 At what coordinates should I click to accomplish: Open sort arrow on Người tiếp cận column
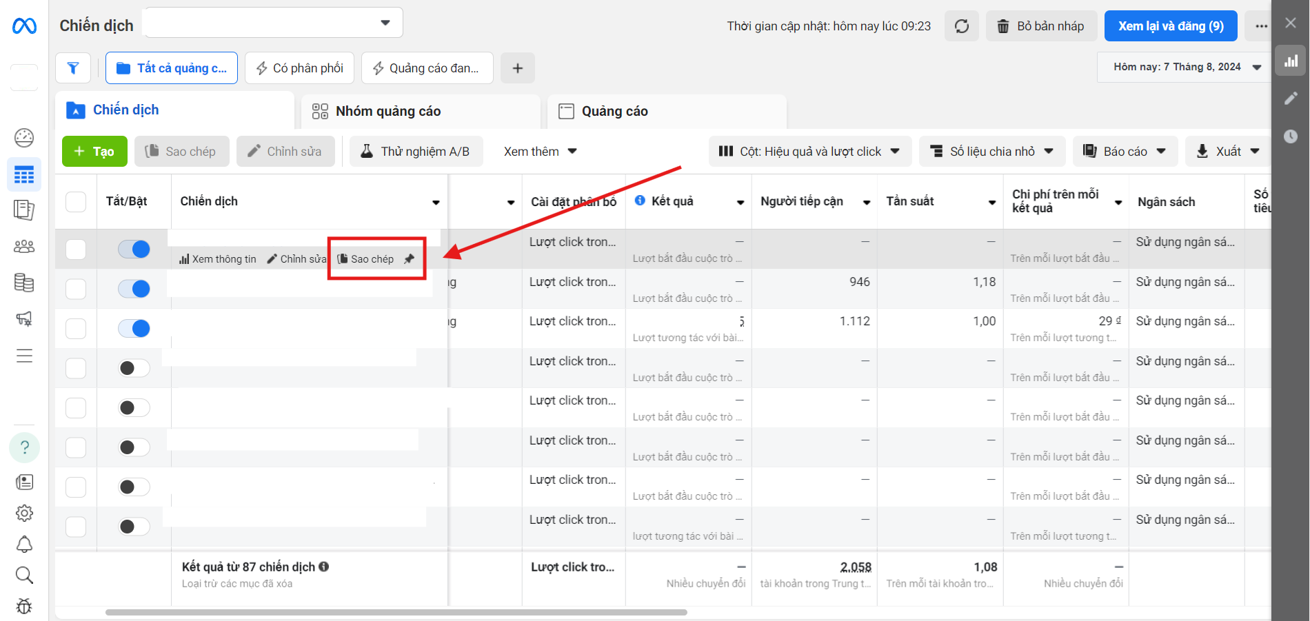[x=867, y=202]
